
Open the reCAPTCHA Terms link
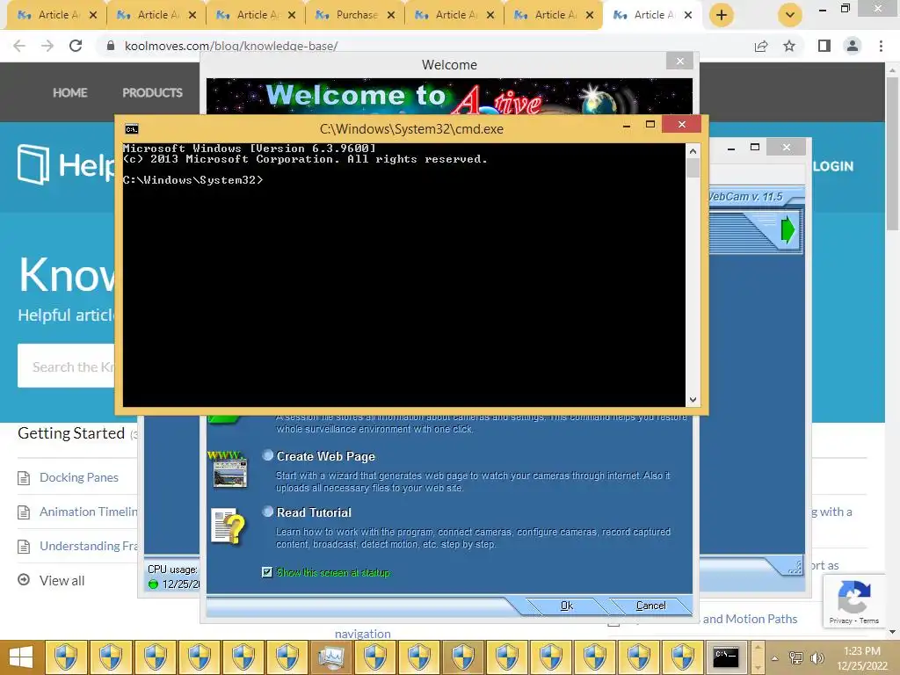tap(869, 621)
